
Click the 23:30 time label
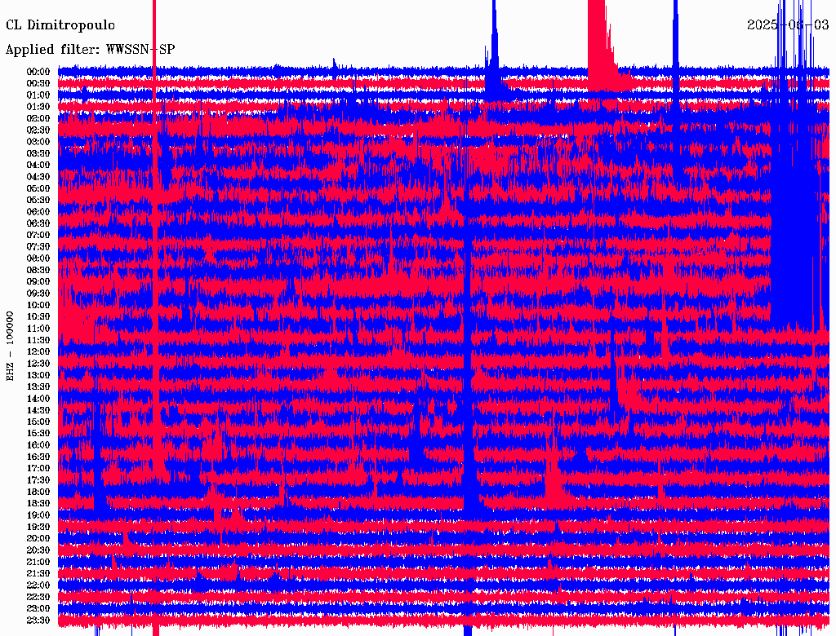38,621
